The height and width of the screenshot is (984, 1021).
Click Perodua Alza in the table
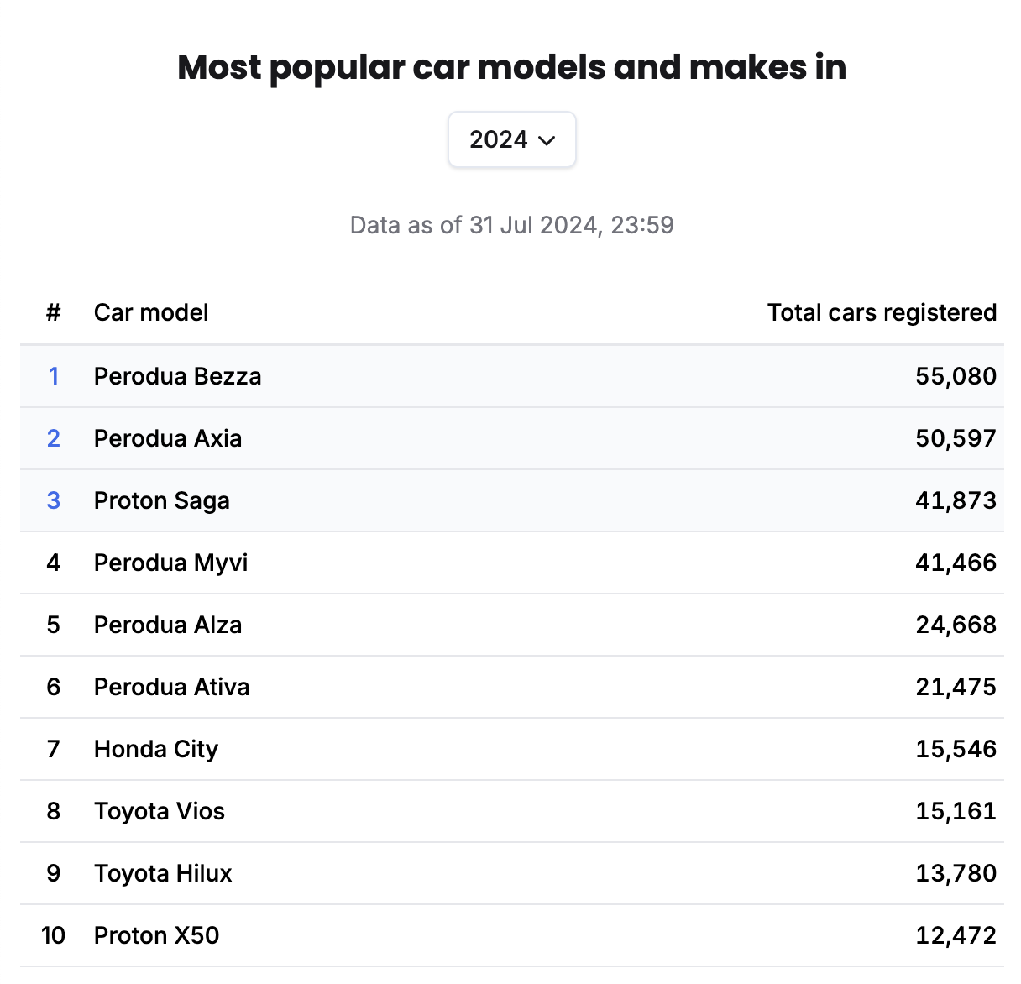click(x=168, y=625)
